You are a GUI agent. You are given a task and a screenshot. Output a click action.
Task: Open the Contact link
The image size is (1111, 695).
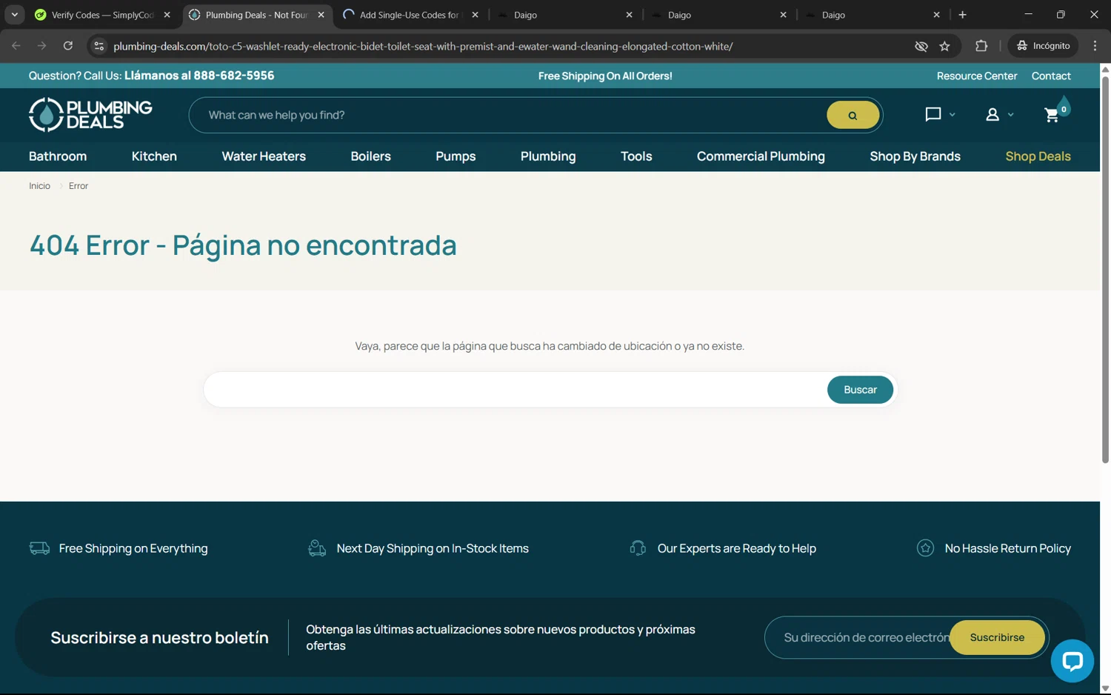(x=1051, y=76)
